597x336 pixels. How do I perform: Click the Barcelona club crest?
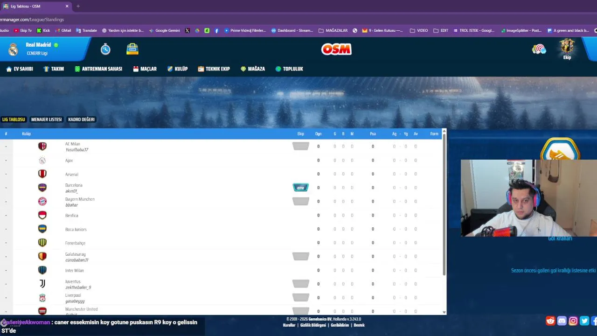pos(42,188)
